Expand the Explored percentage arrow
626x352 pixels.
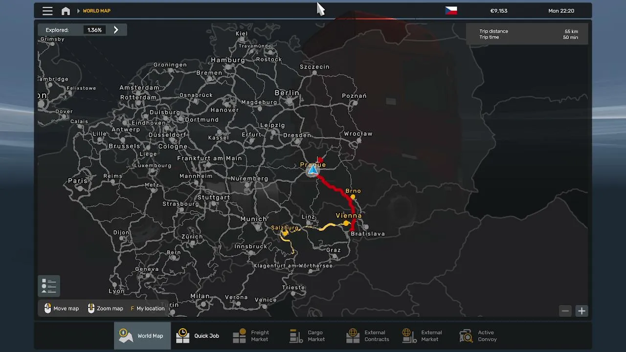(116, 30)
